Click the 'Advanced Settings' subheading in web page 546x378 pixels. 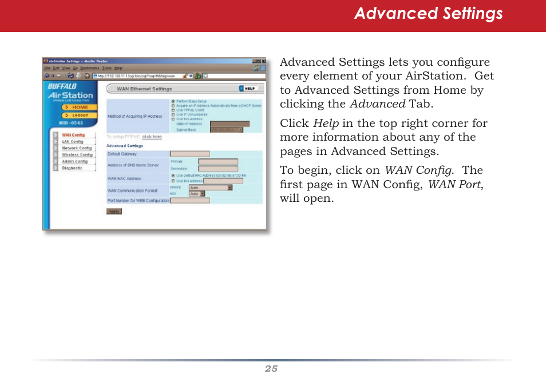coord(125,146)
